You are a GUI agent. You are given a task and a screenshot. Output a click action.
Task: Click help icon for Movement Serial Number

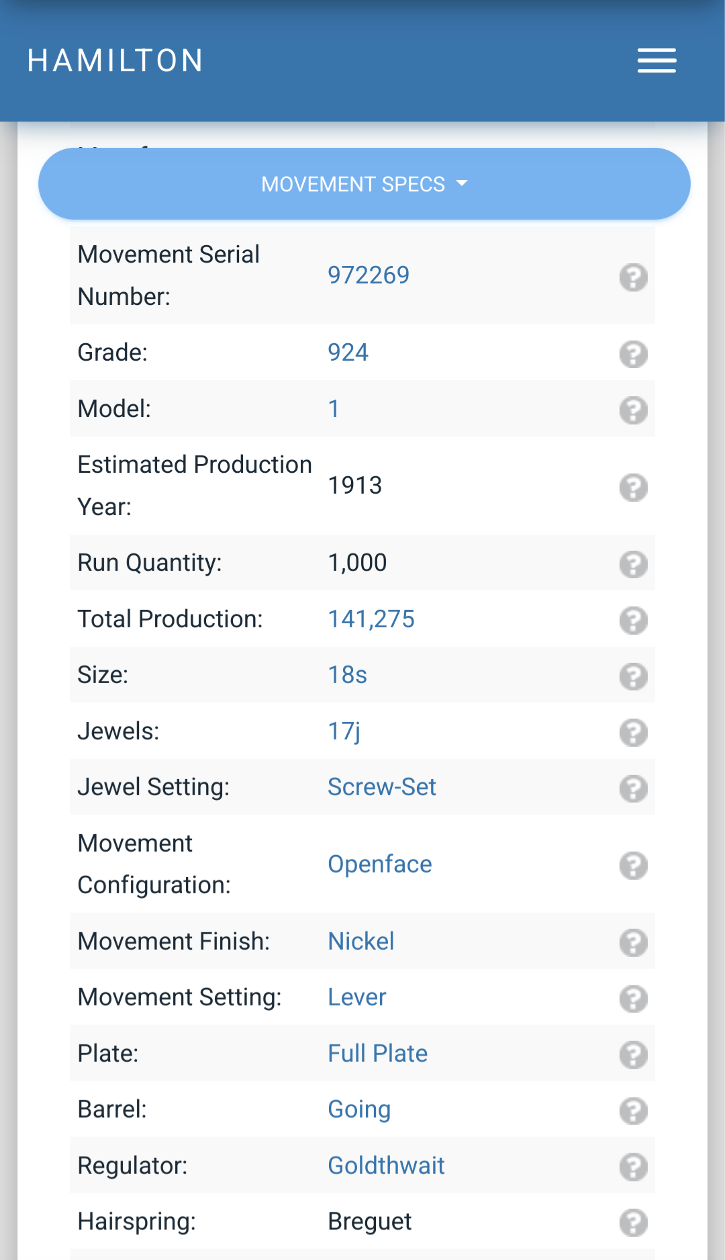pos(633,277)
